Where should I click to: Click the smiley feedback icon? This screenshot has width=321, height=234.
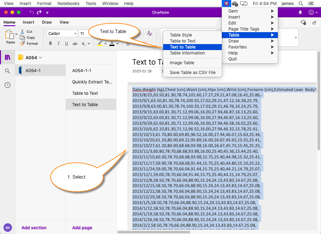coord(311,12)
